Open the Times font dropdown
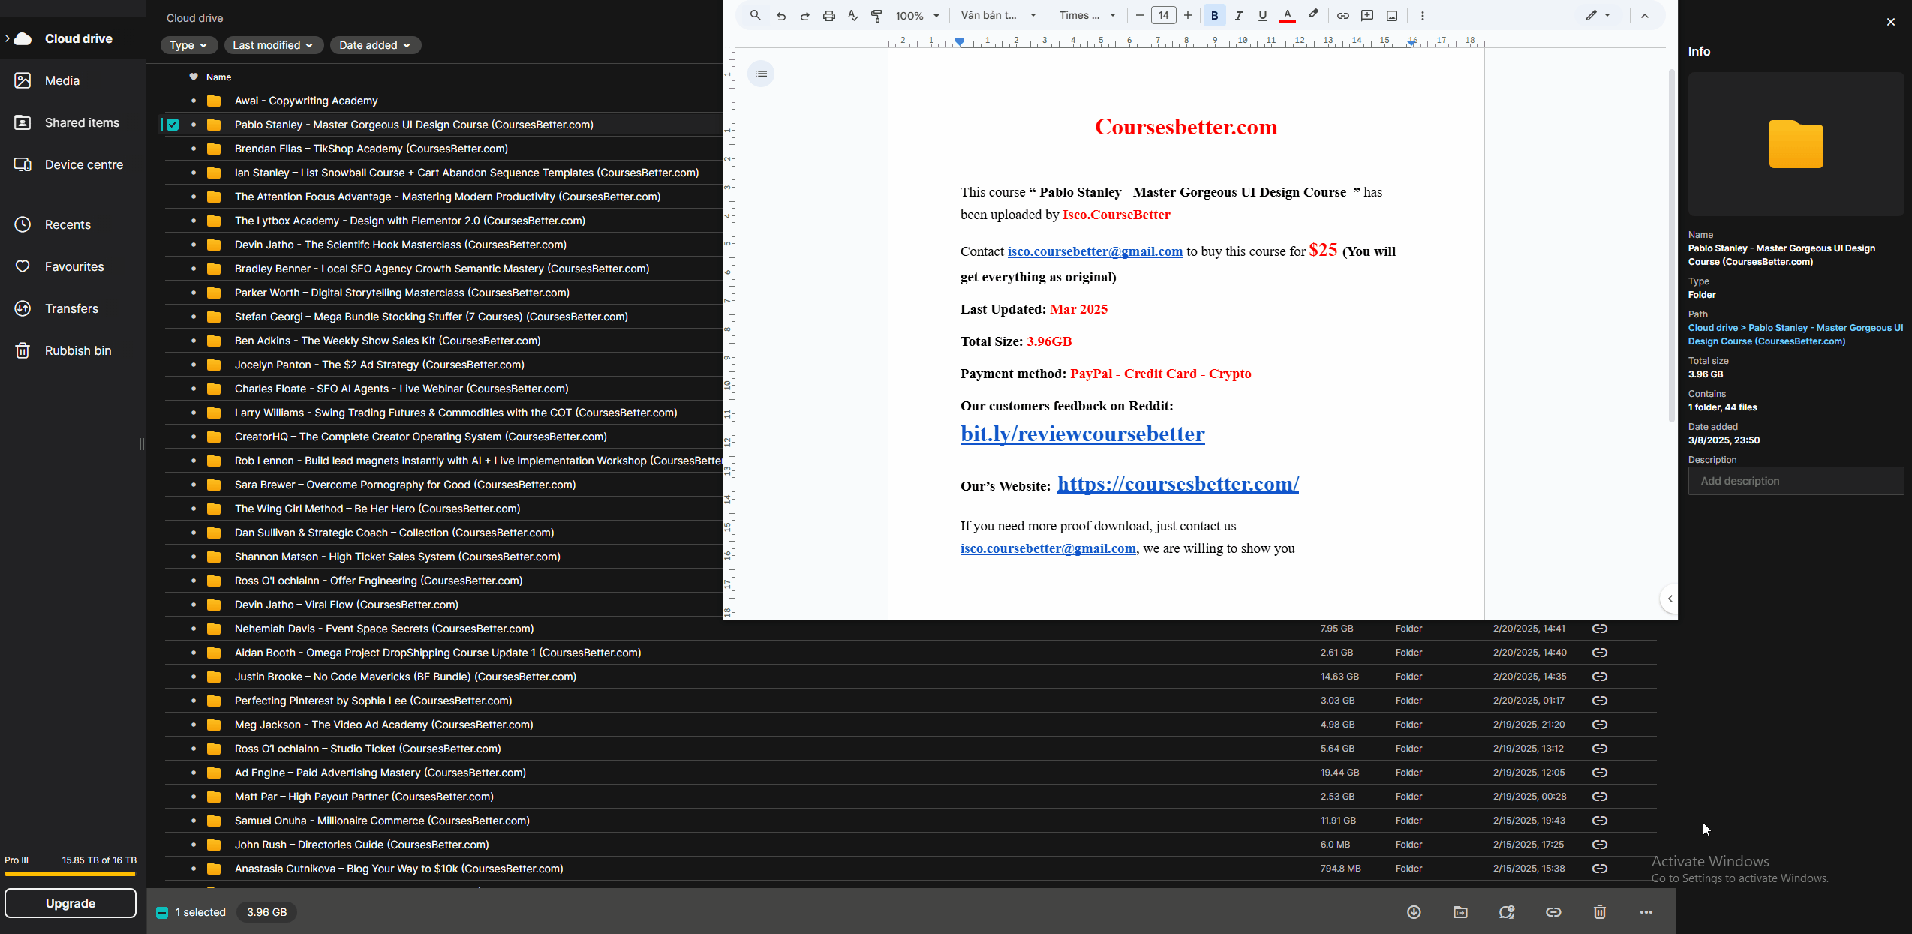 tap(1087, 16)
